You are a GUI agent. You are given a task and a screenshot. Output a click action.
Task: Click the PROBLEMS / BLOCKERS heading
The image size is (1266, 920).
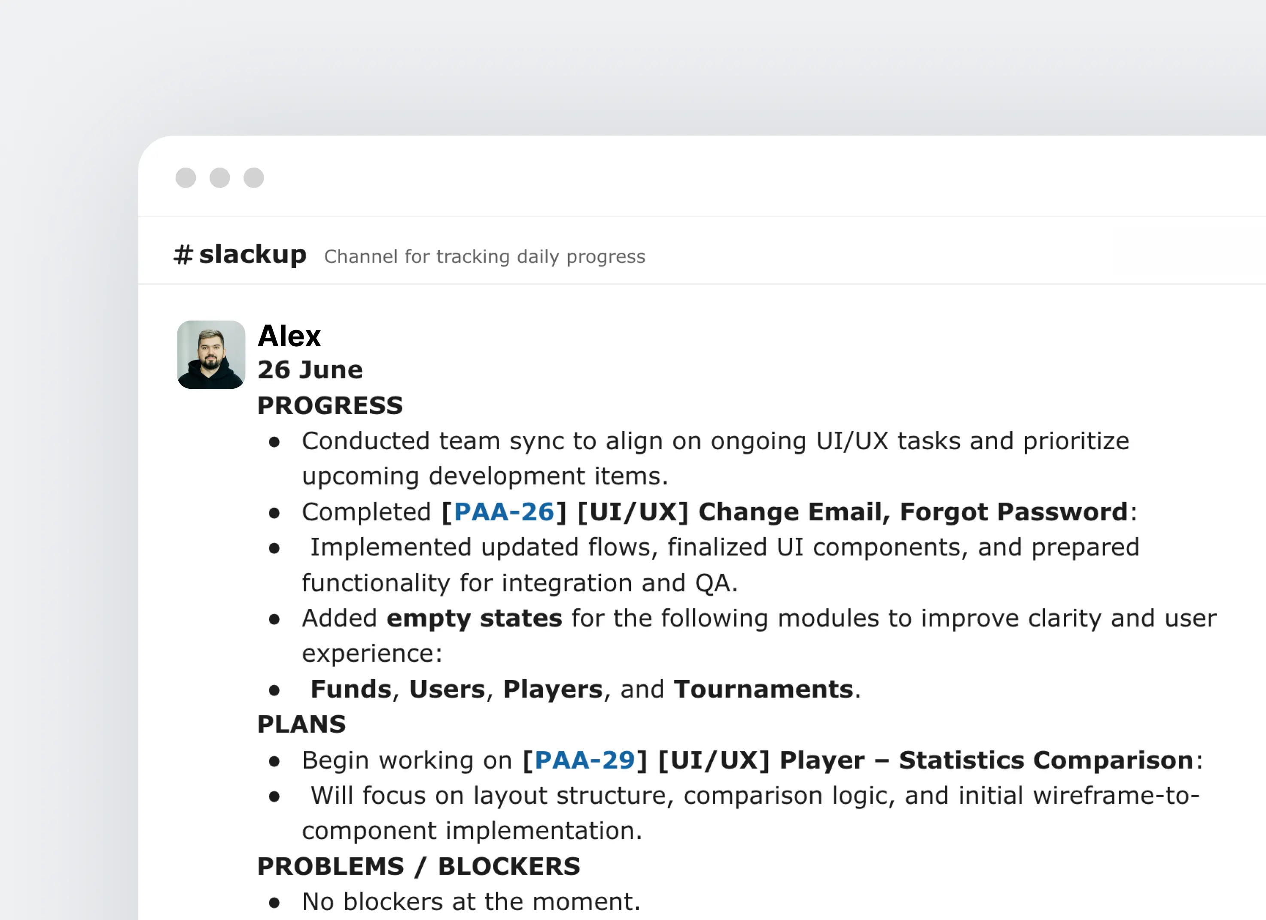pos(419,866)
